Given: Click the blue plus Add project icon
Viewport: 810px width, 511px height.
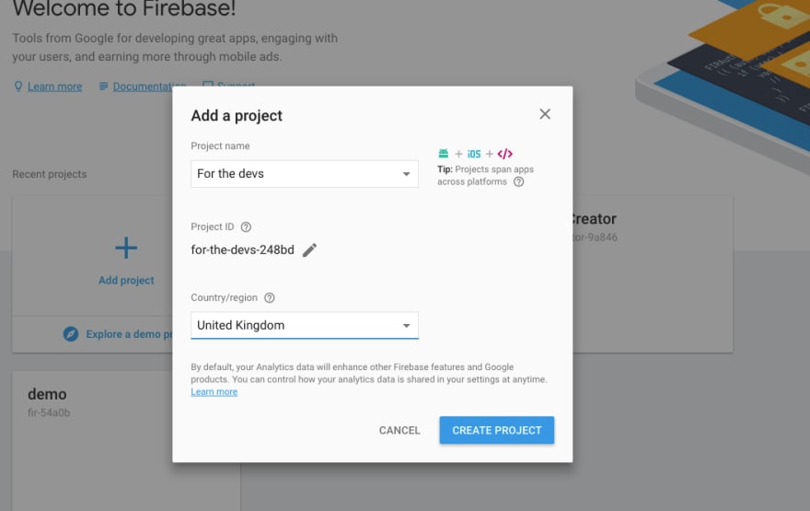Looking at the screenshot, I should [126, 248].
